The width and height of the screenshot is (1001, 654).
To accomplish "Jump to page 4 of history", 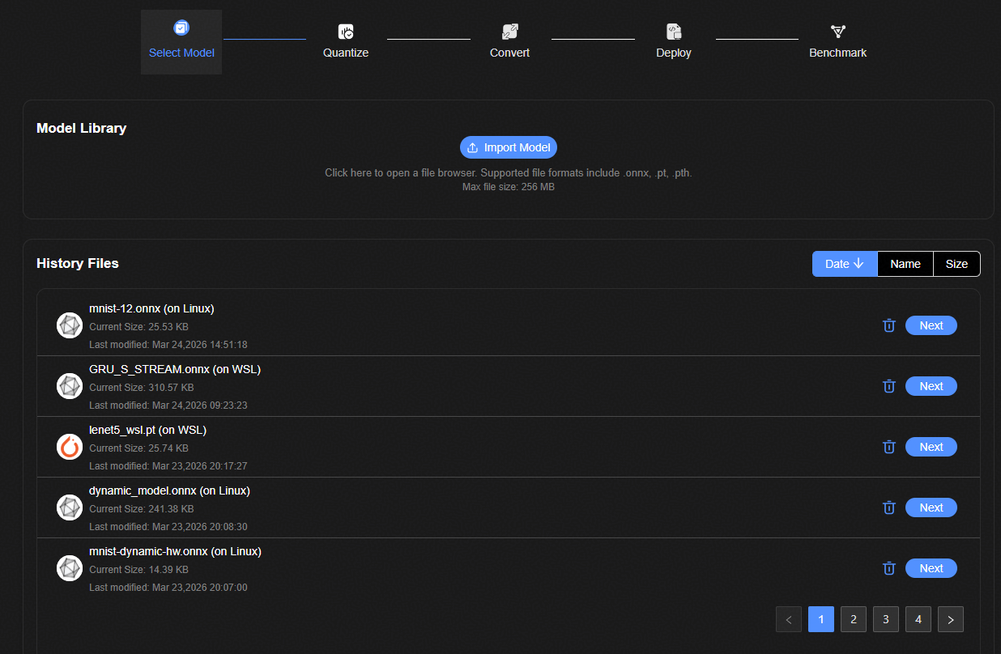I will coord(918,619).
